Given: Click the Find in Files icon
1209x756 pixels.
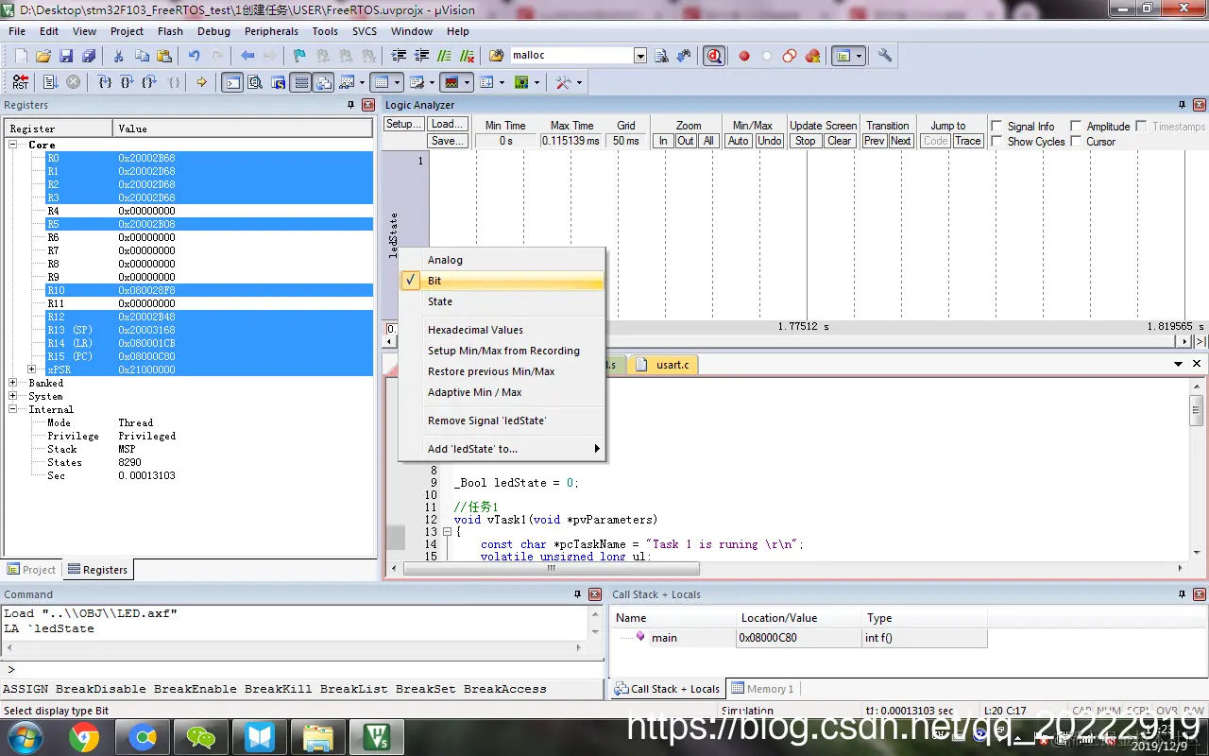Looking at the screenshot, I should click(496, 56).
